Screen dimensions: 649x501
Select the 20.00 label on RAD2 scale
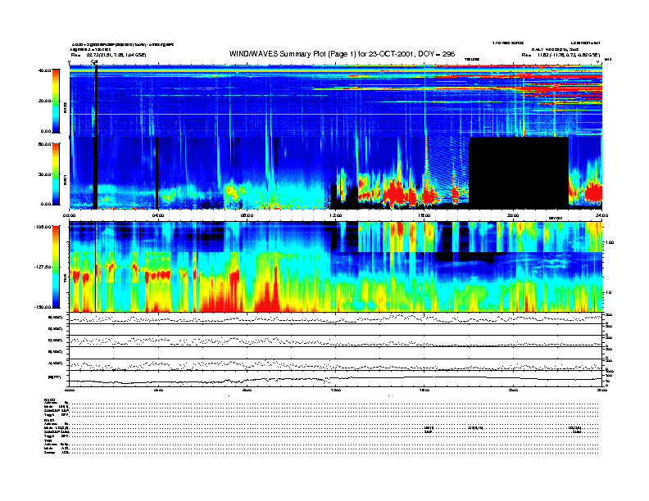(x=44, y=101)
